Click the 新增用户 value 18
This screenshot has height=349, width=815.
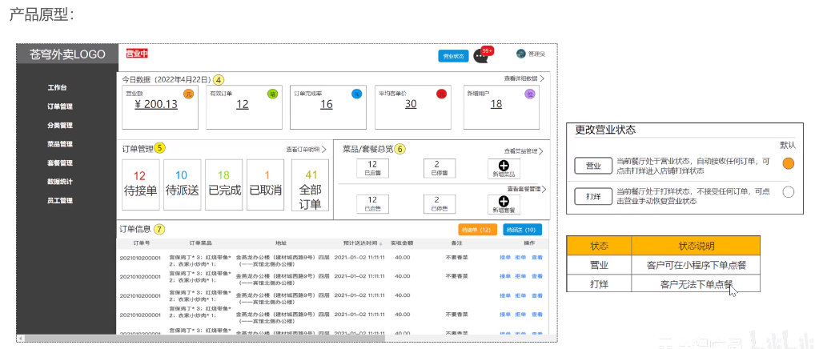(x=496, y=104)
